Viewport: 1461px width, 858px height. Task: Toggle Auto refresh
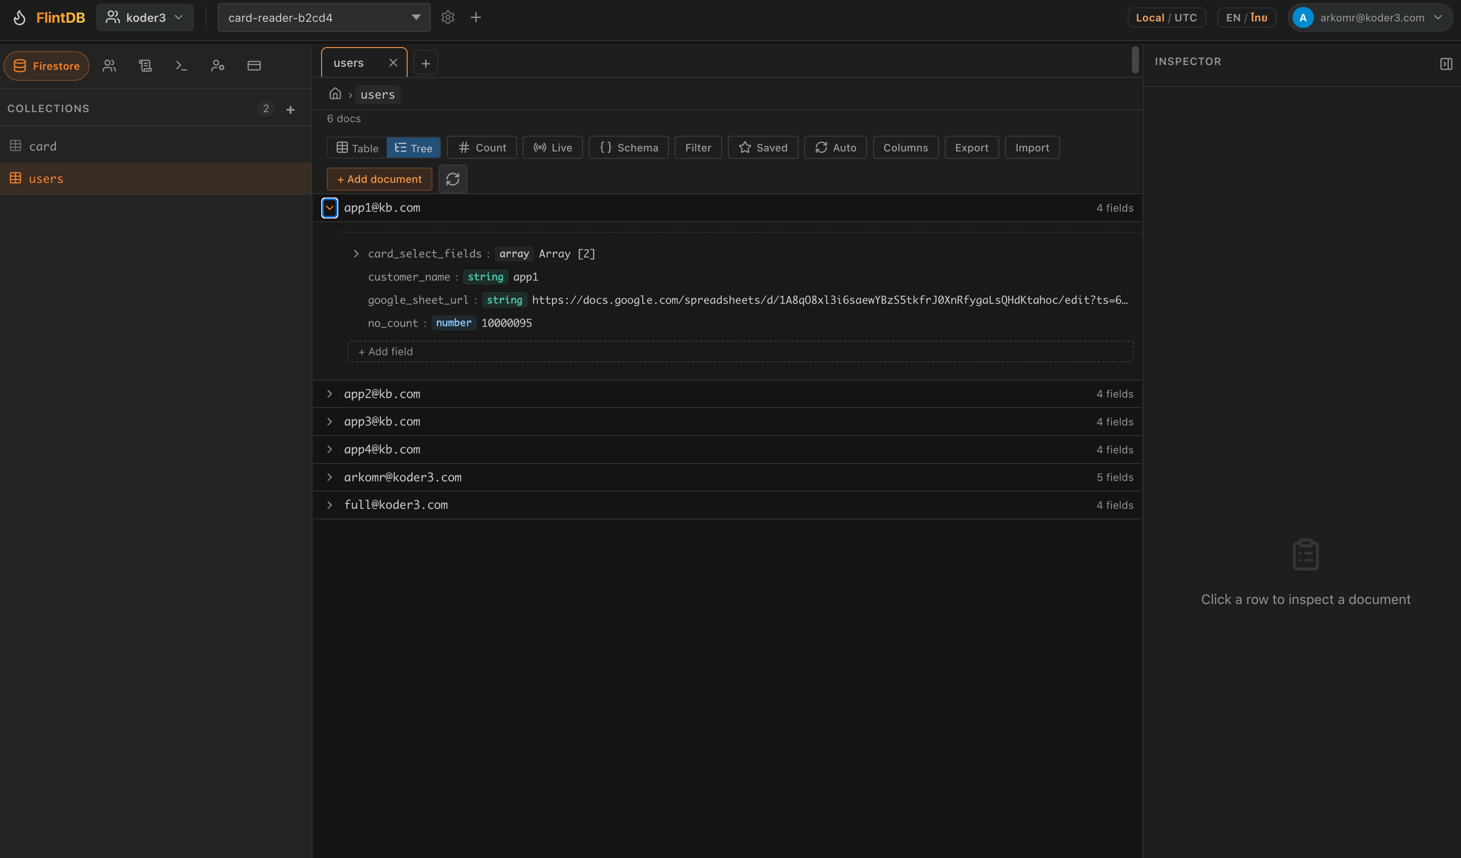point(835,148)
